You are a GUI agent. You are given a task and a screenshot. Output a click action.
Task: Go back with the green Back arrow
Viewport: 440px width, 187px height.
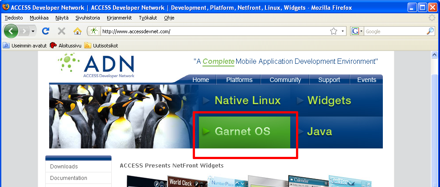(x=11, y=31)
